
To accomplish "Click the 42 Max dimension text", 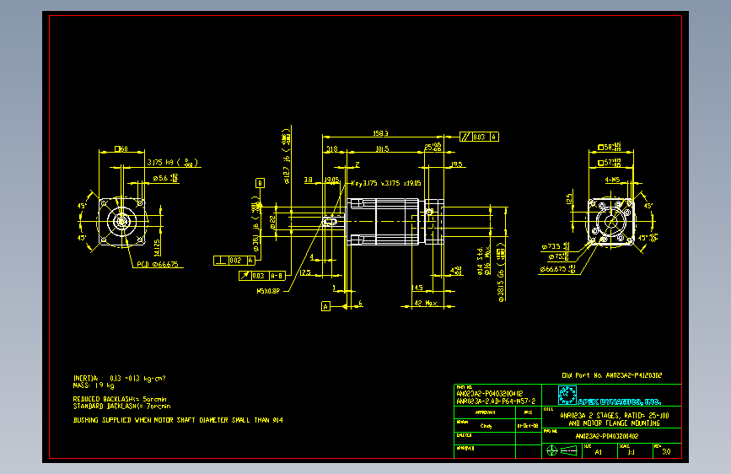I will pos(426,303).
